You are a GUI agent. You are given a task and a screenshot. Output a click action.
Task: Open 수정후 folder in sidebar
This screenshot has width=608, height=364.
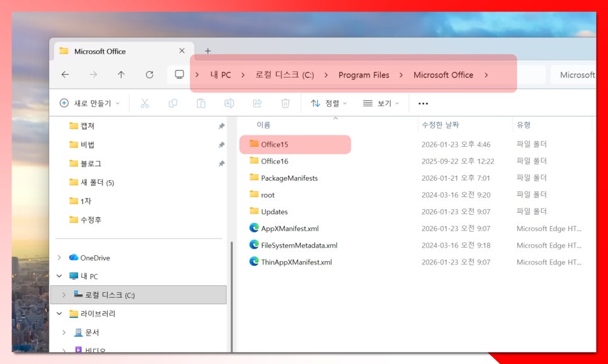[x=86, y=220]
